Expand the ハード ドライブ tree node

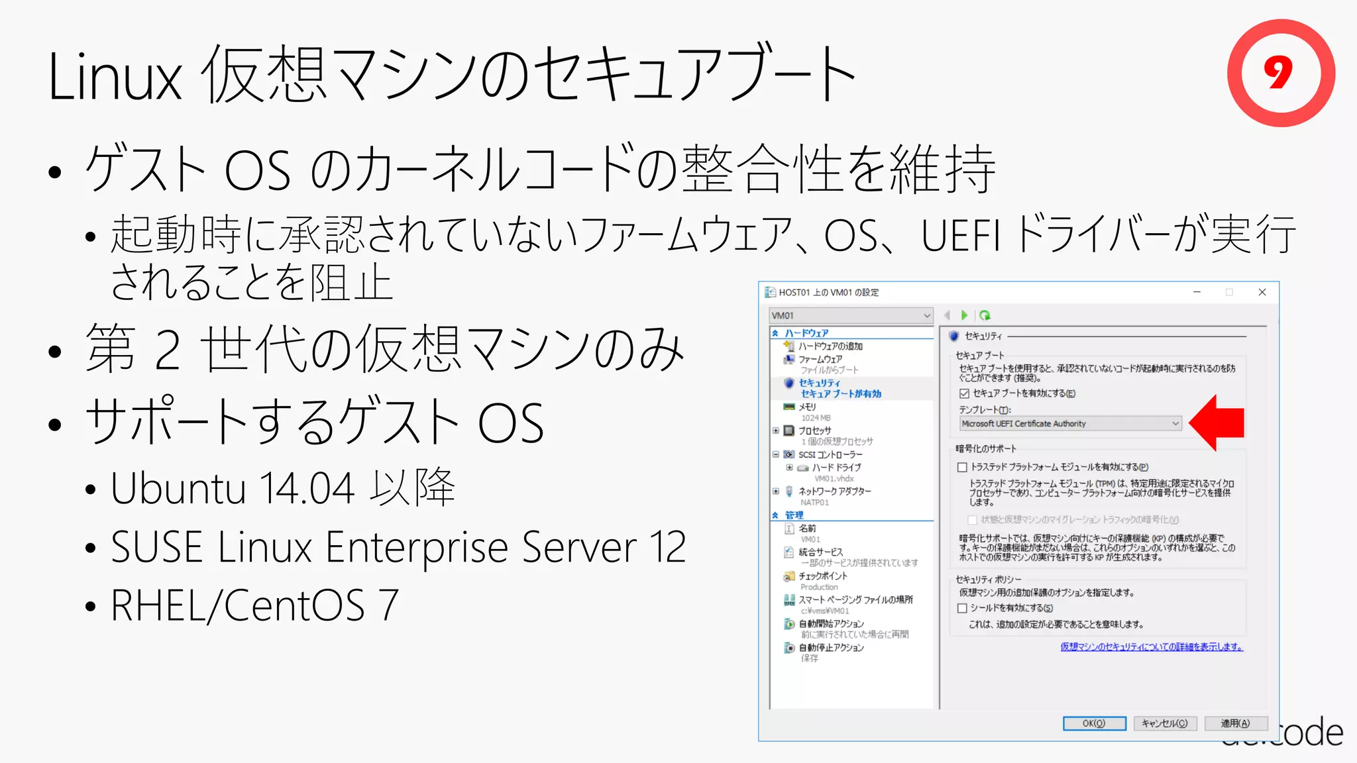(x=789, y=468)
